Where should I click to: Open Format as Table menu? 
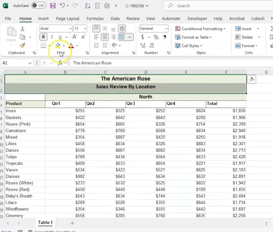pyautogui.click(x=193, y=37)
